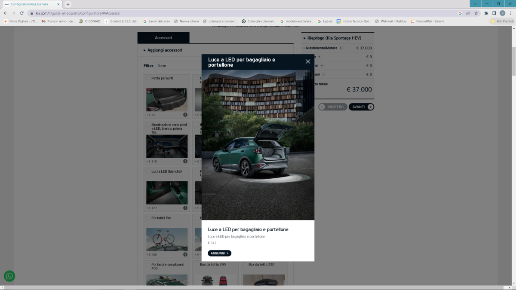Image resolution: width=516 pixels, height=290 pixels.
Task: Click the Google icon in the address bar
Action: 460,13
